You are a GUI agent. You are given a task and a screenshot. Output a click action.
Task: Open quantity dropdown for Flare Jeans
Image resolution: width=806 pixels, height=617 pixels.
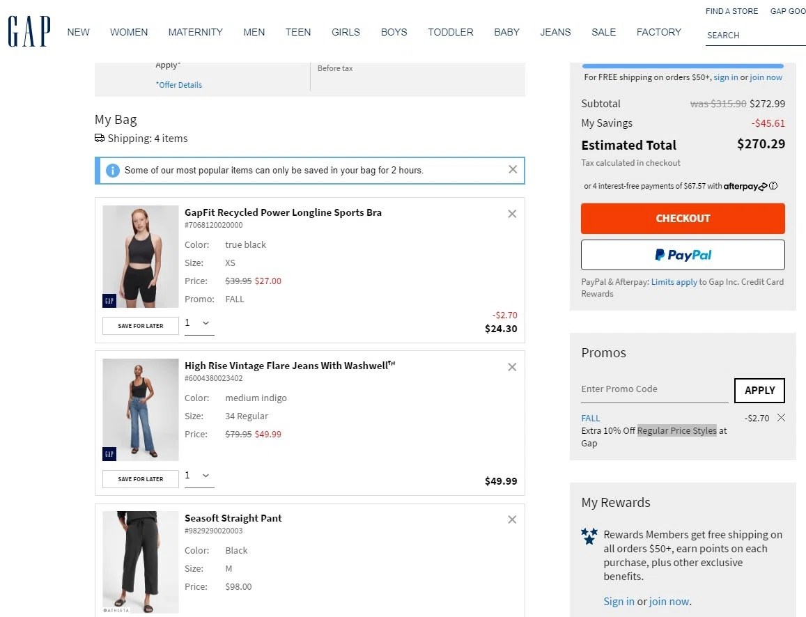tap(199, 476)
